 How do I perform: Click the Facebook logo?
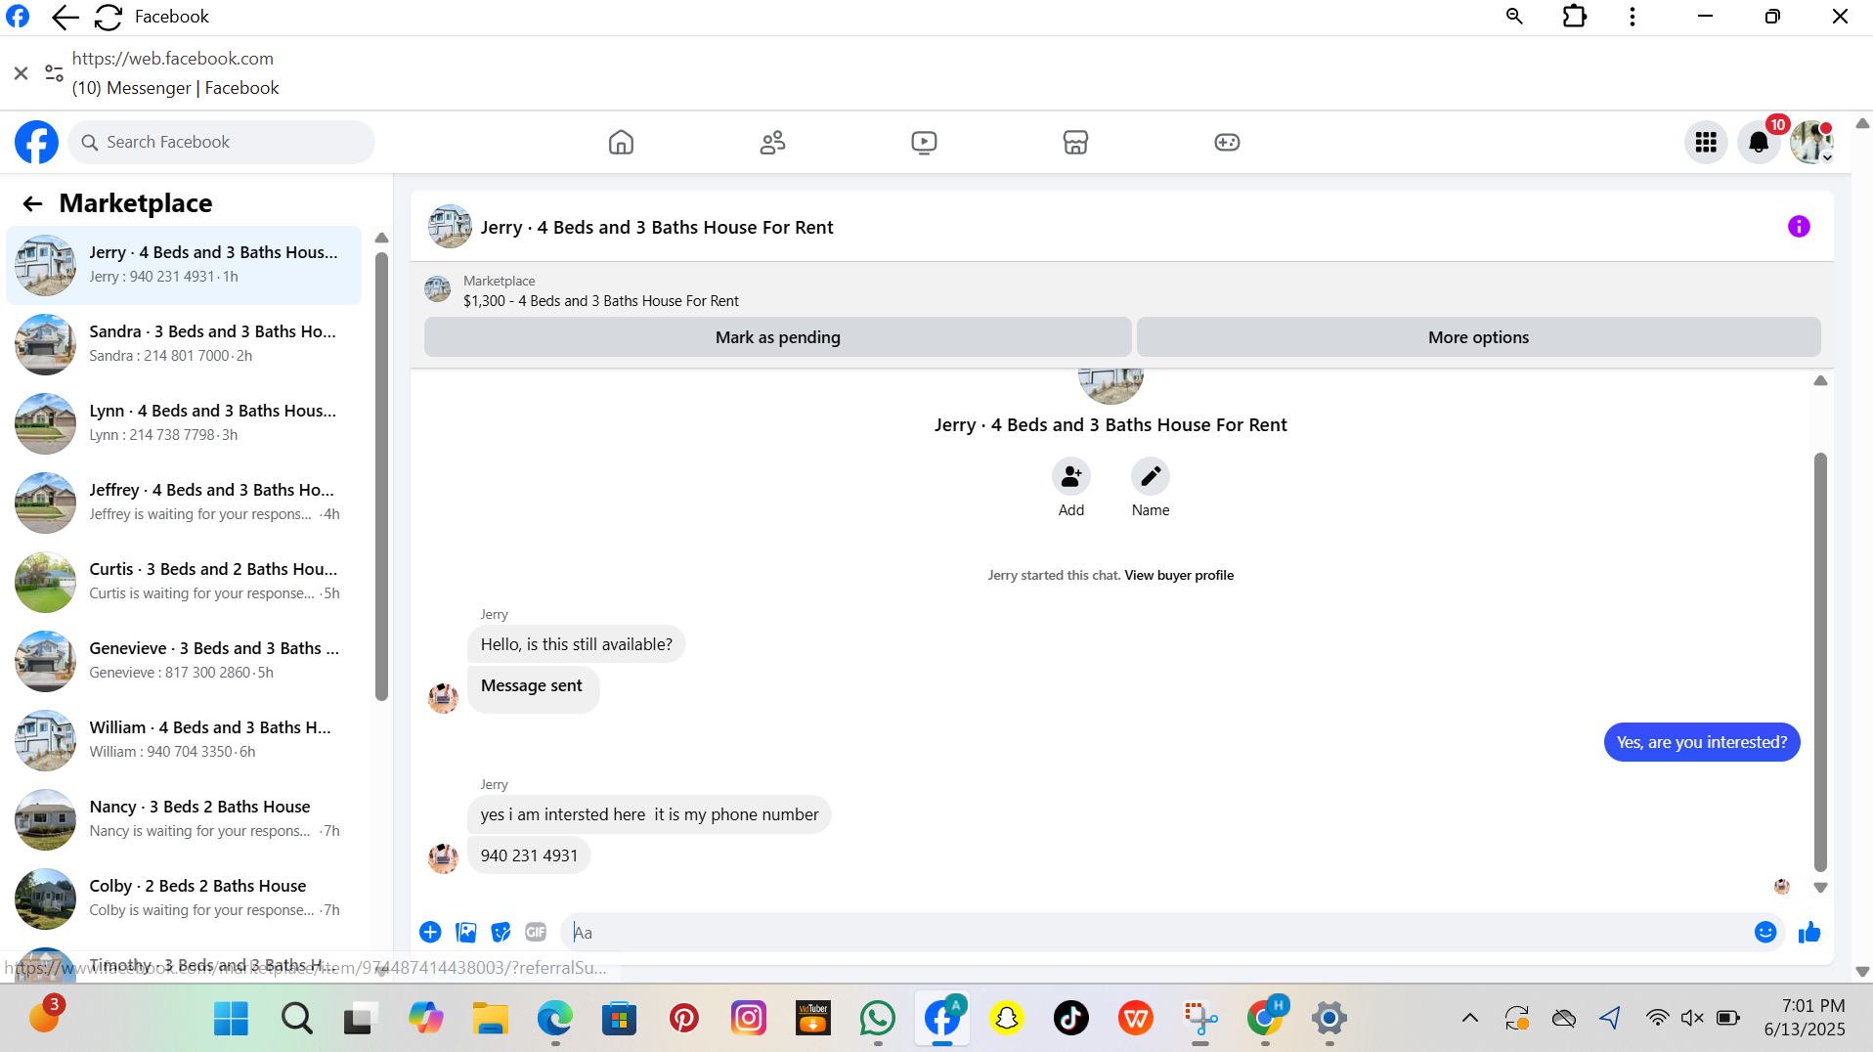pyautogui.click(x=36, y=143)
